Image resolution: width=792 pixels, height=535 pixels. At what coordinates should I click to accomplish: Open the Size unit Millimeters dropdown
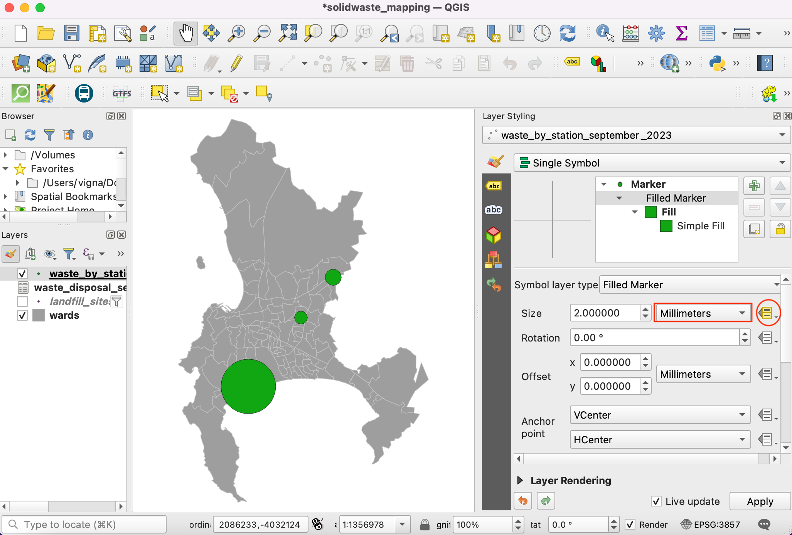tap(703, 313)
